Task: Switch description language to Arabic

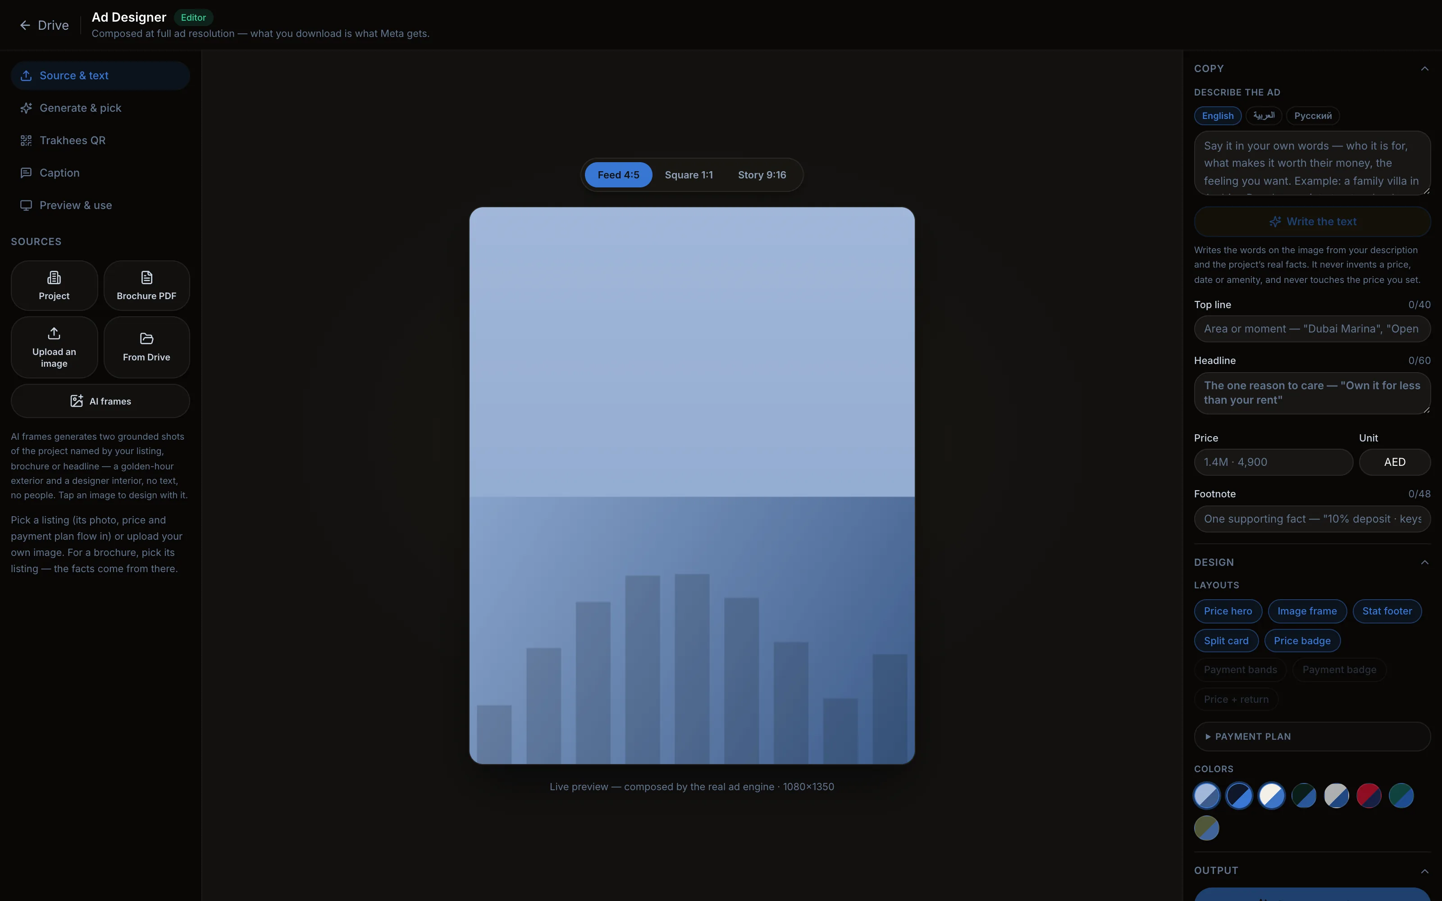Action: [1263, 116]
